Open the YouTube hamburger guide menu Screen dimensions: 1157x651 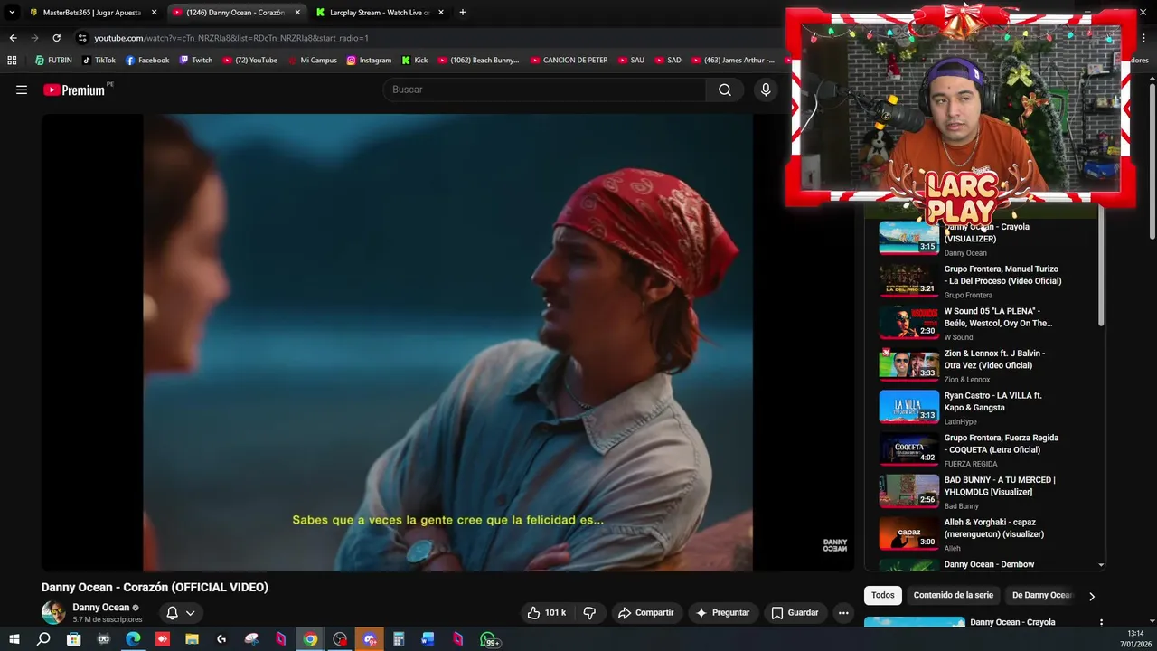click(22, 90)
